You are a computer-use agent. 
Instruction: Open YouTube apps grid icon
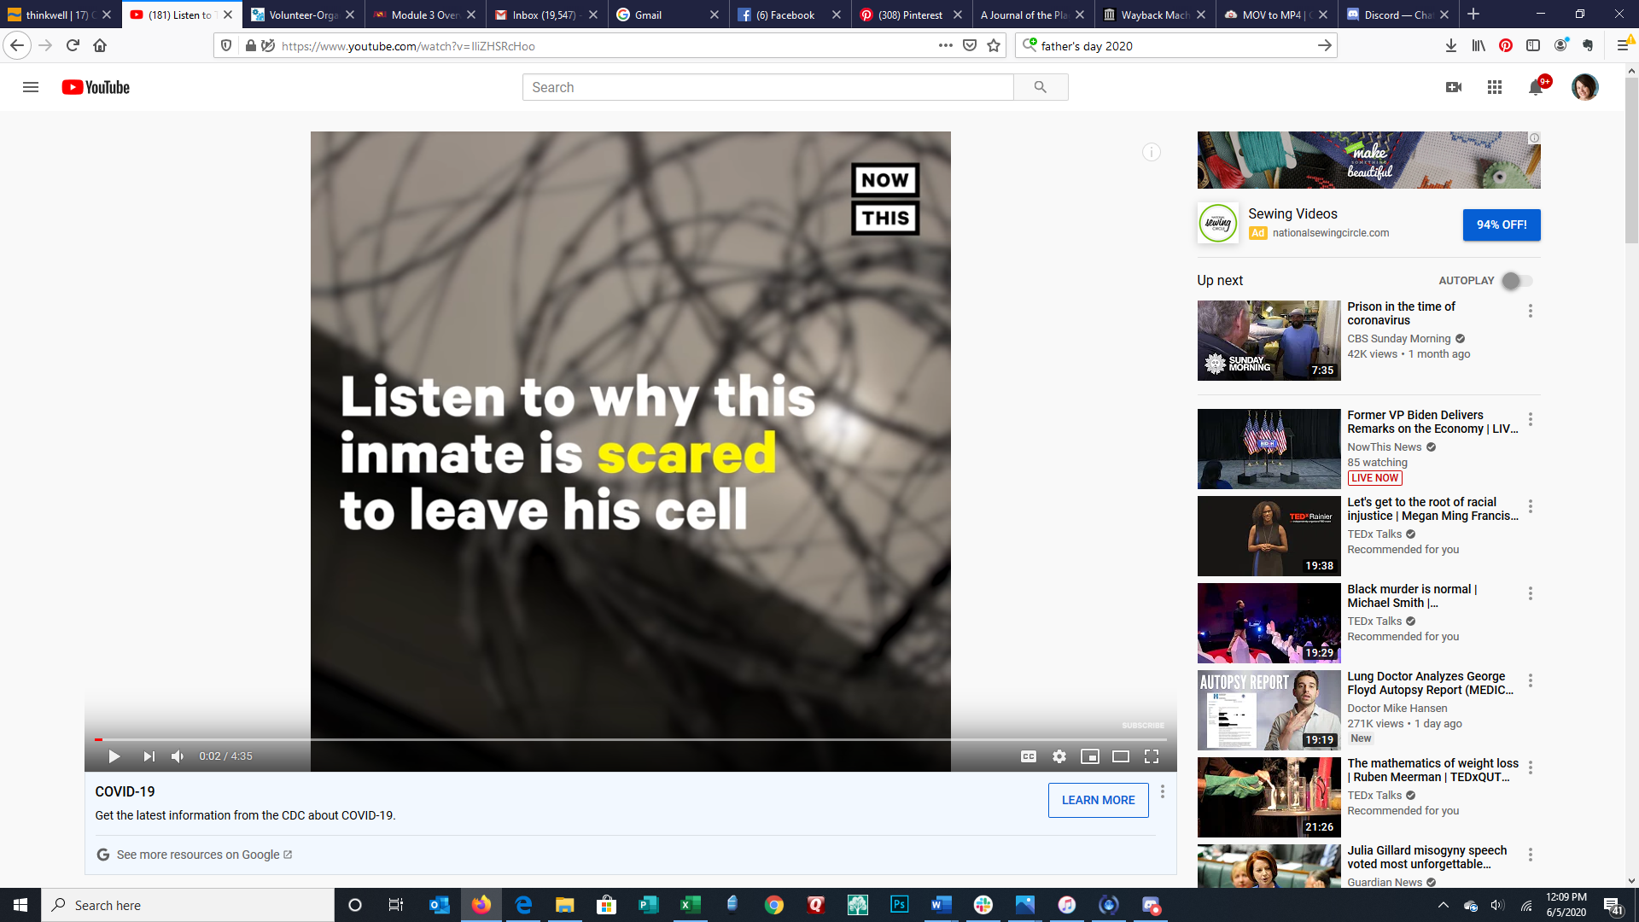pos(1494,87)
